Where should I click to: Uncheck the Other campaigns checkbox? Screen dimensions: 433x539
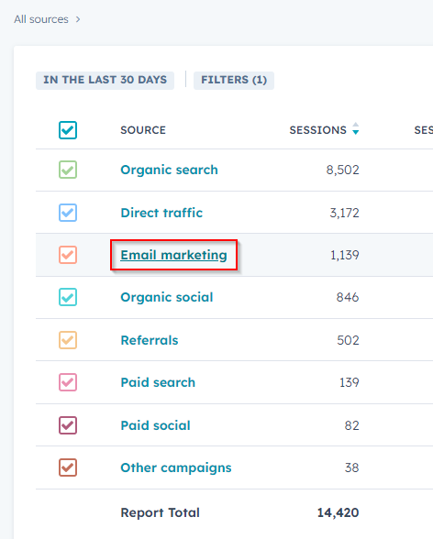coord(68,467)
